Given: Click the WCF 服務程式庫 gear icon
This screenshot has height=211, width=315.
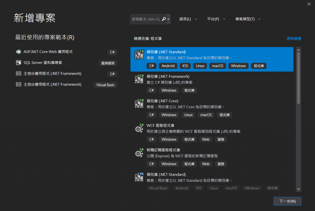Looking at the screenshot, I should 139,128.
